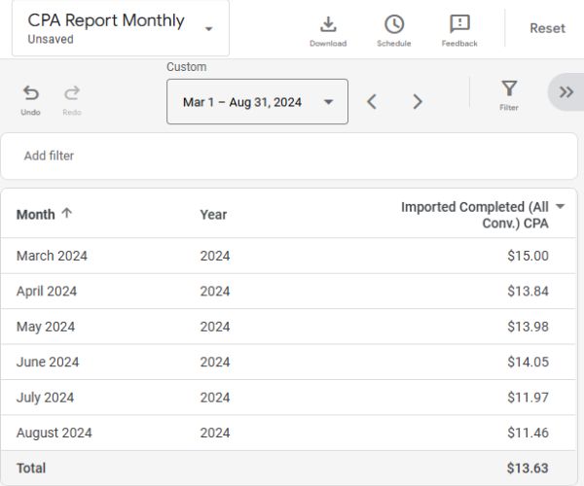
Task: Open the Feedback dialog
Action: [459, 29]
